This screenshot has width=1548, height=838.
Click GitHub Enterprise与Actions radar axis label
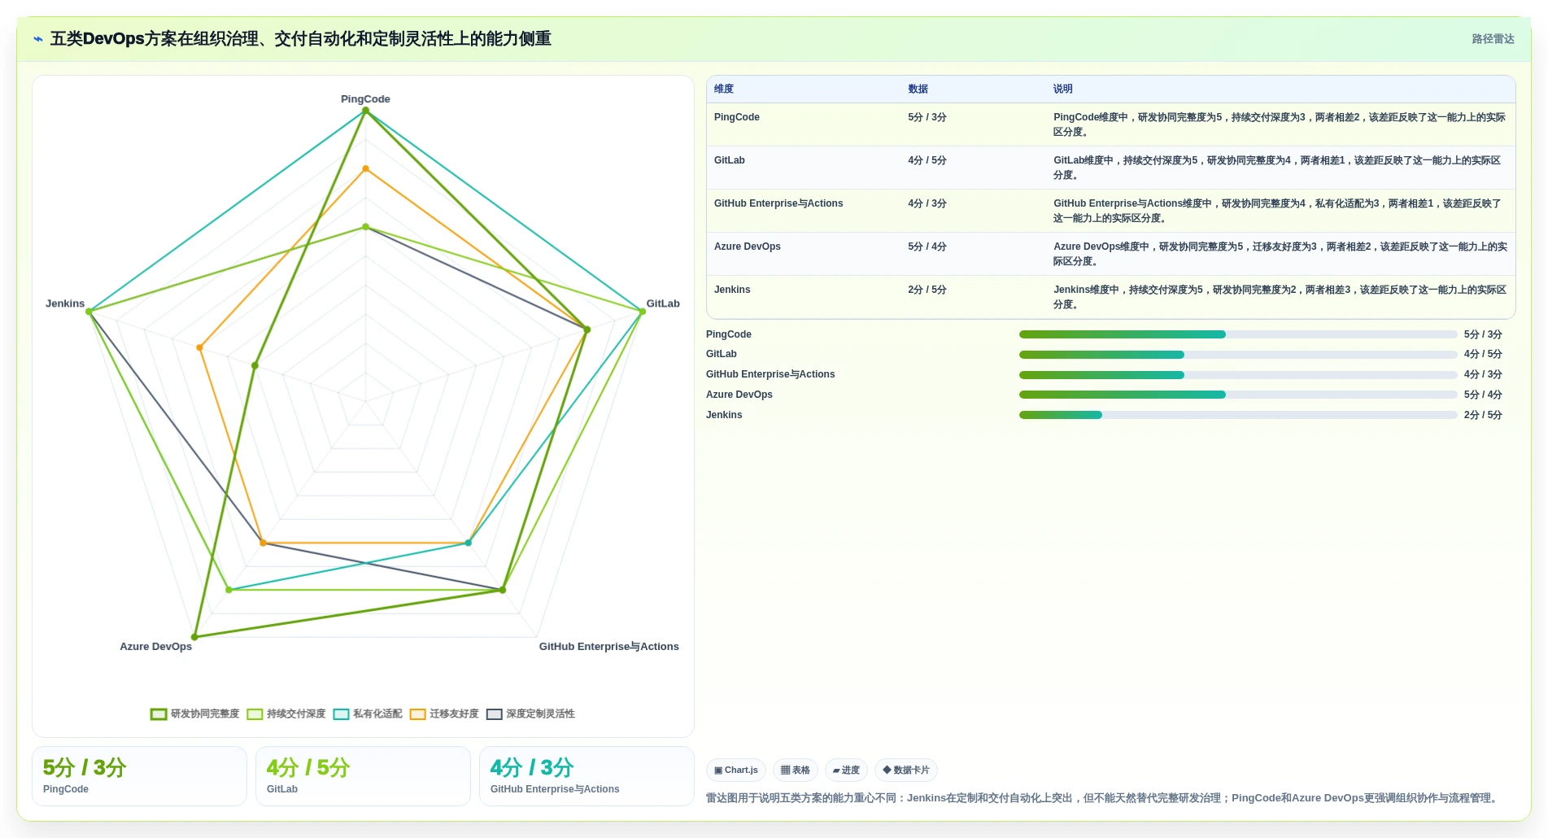coord(609,647)
